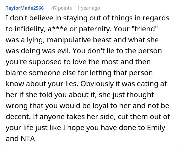Click the word Obviously in the comment
This screenshot has height=146, width=182.
click(97, 84)
